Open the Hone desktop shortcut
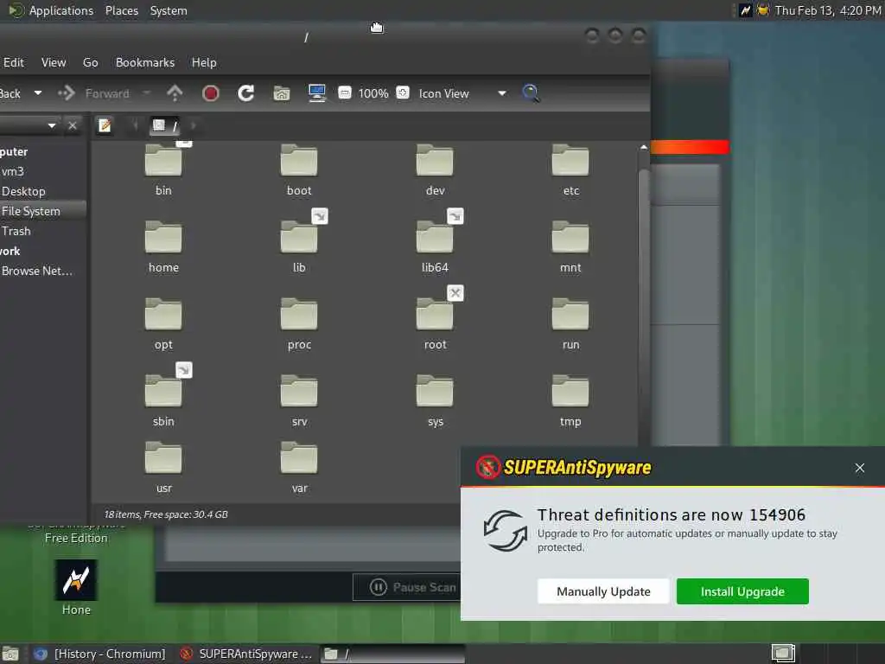885x664 pixels. pos(76,587)
